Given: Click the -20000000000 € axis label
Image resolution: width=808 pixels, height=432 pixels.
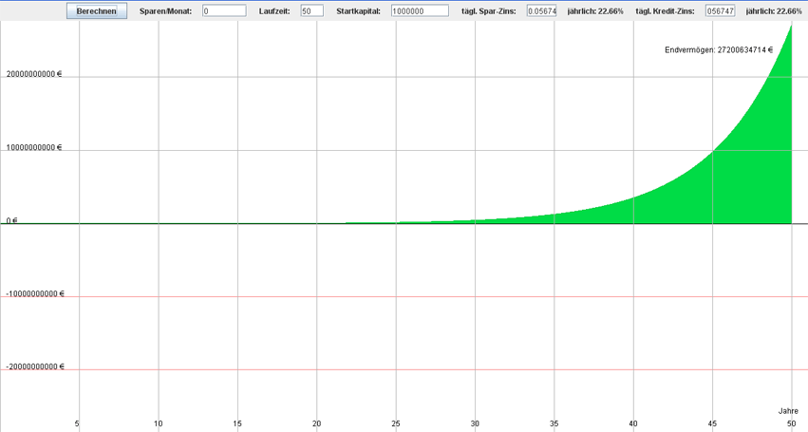Looking at the screenshot, I should (34, 366).
